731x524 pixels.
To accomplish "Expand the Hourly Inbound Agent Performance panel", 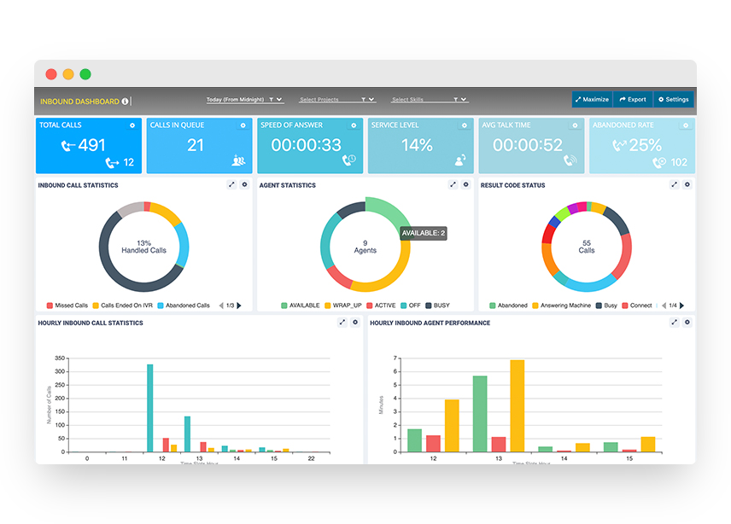I will [674, 322].
